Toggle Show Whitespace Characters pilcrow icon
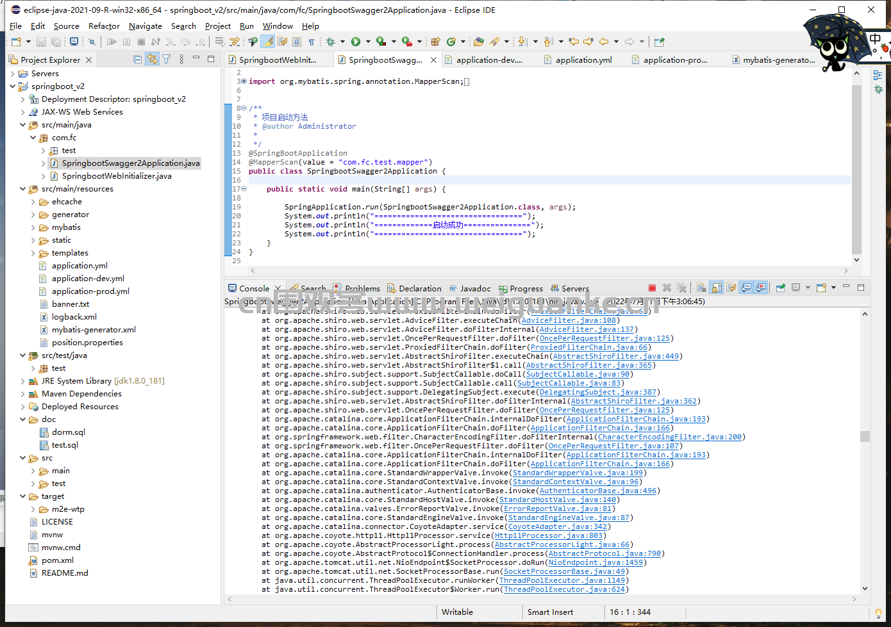 (x=311, y=42)
